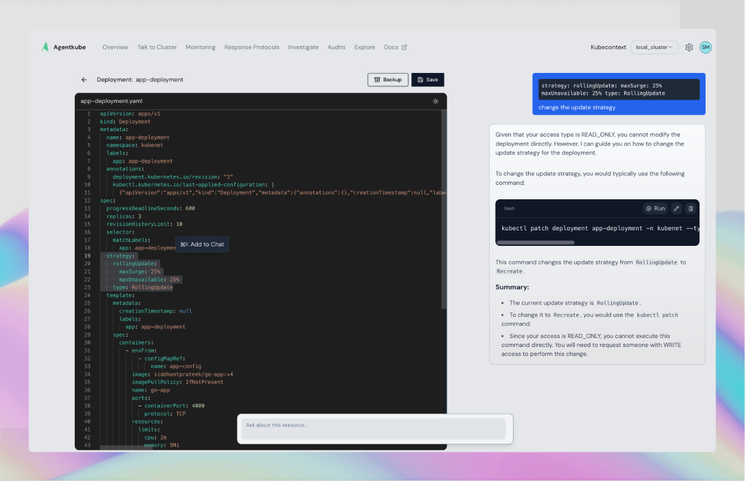
Task: Click the 'maxUnavailable: 25%' line
Action: pos(149,279)
